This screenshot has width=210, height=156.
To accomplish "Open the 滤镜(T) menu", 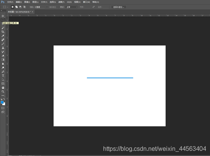I will [x=61, y=2].
